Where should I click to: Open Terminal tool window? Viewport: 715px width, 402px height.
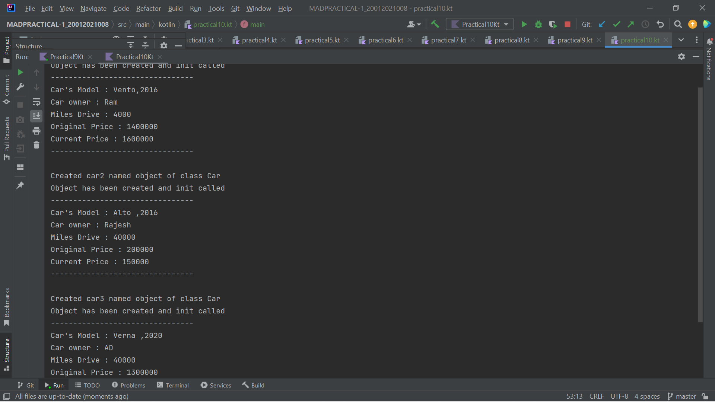pyautogui.click(x=173, y=385)
